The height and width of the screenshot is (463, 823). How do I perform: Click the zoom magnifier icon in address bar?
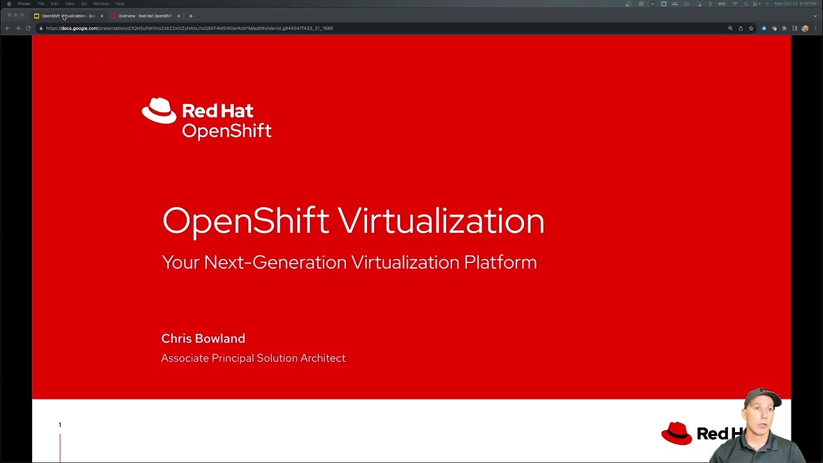coord(730,28)
